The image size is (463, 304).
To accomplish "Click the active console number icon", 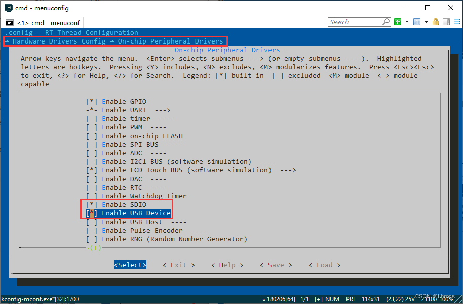I will (x=416, y=22).
